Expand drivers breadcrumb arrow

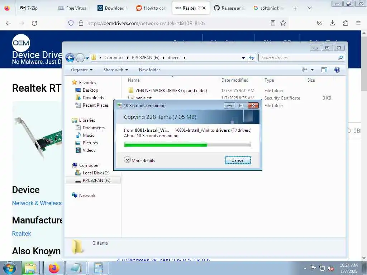pos(185,58)
